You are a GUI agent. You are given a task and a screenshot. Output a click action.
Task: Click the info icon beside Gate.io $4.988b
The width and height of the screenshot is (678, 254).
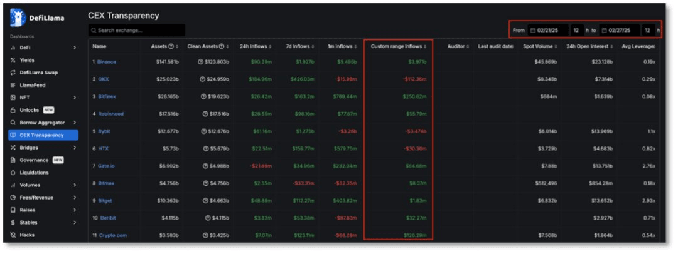[205, 166]
